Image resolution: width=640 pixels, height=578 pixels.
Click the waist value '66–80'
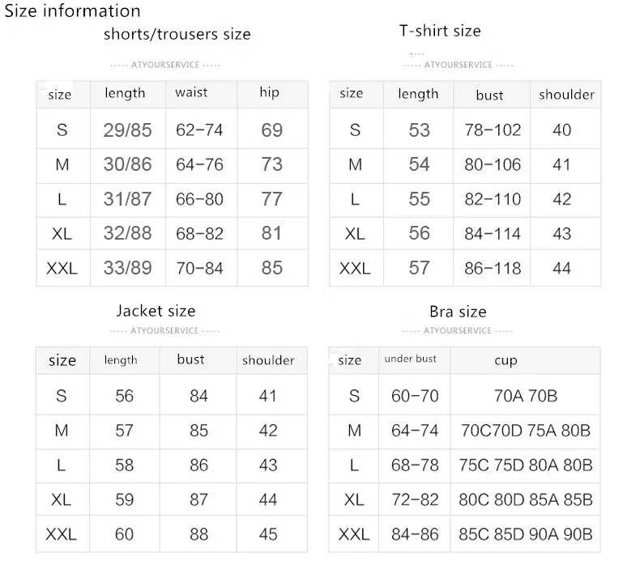click(x=199, y=199)
